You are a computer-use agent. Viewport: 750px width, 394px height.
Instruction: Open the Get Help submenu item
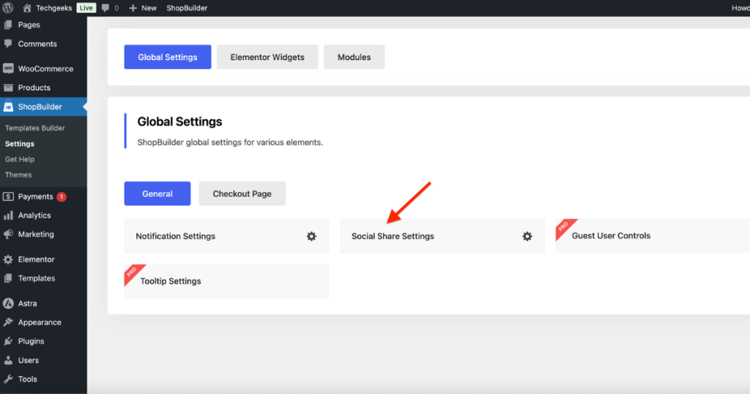pyautogui.click(x=20, y=159)
